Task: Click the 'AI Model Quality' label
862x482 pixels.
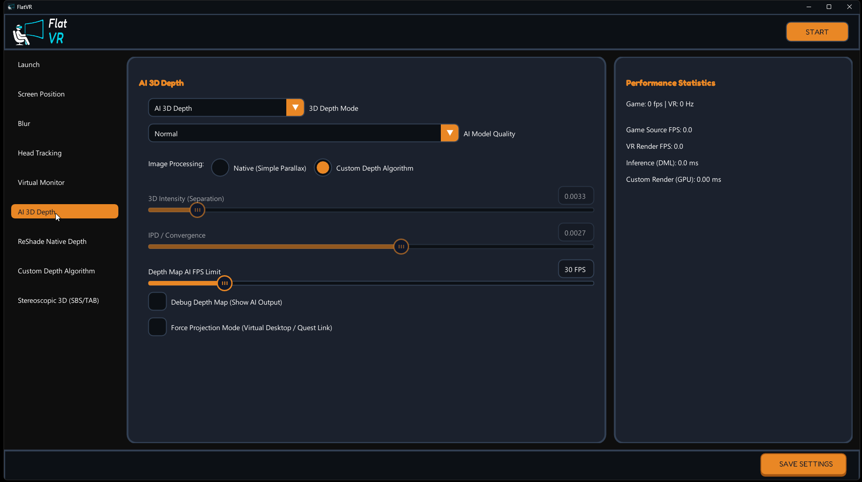Action: coord(489,134)
